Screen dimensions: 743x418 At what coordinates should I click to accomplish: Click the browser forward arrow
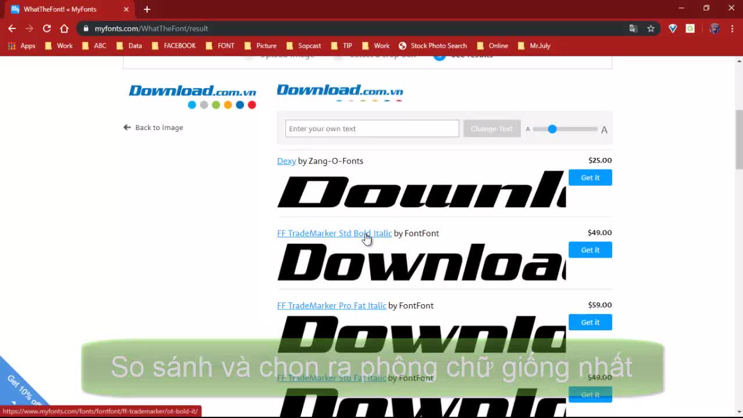(x=29, y=28)
